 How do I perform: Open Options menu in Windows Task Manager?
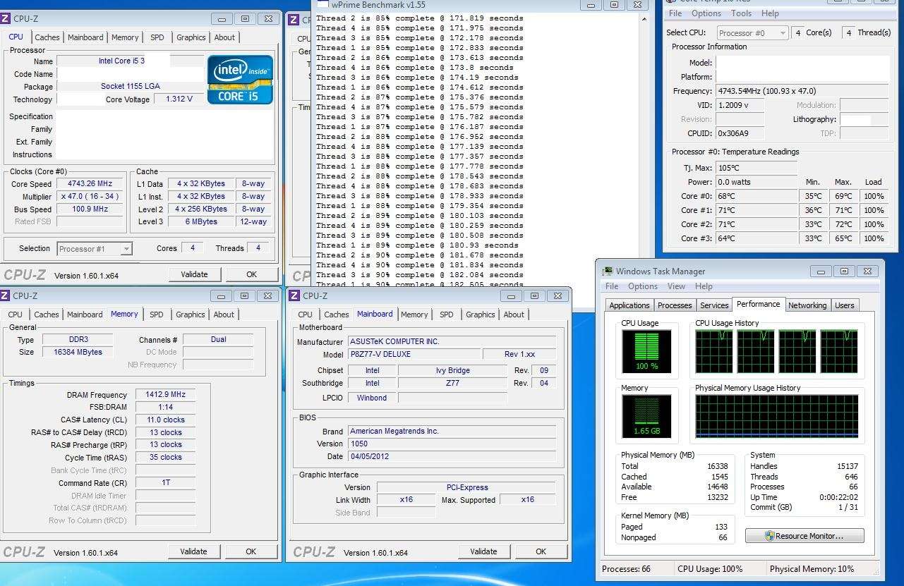pos(643,286)
